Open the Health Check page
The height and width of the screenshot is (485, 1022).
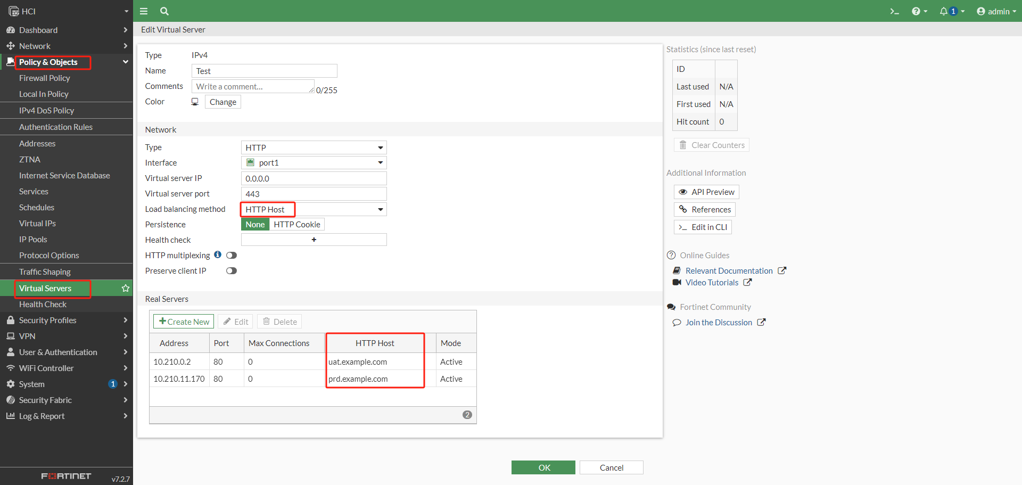click(43, 304)
